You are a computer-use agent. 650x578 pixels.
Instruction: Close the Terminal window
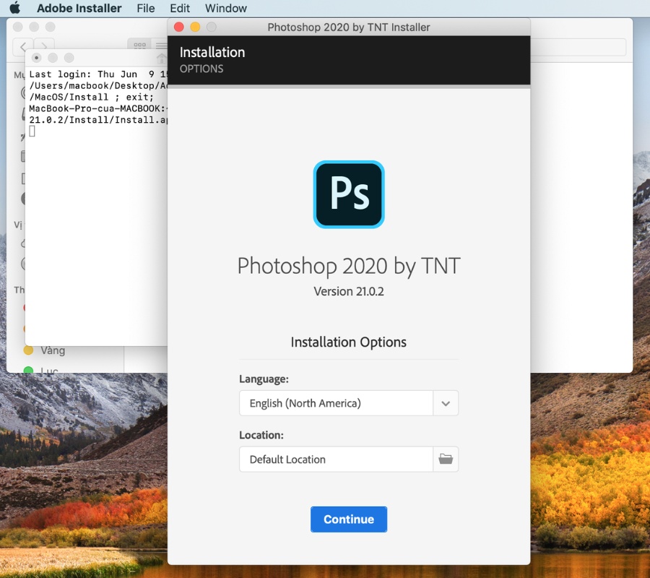(37, 58)
